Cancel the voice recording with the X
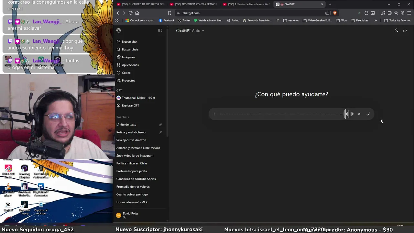Viewport: 414px width, 233px height. [x=359, y=114]
